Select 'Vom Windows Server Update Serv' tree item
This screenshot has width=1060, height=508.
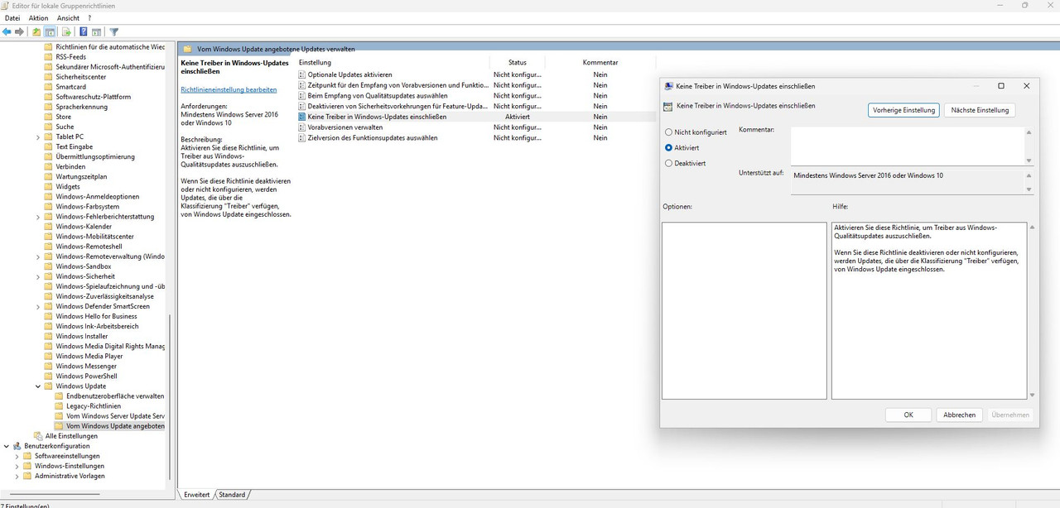pyautogui.click(x=115, y=416)
